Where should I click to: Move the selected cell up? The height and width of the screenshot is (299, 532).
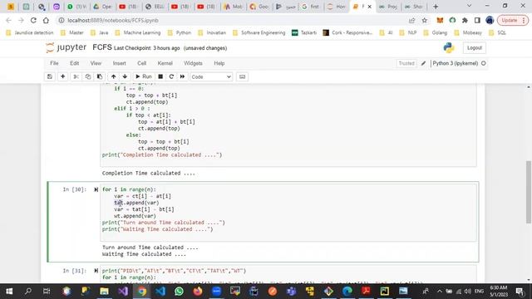[x=113, y=76]
